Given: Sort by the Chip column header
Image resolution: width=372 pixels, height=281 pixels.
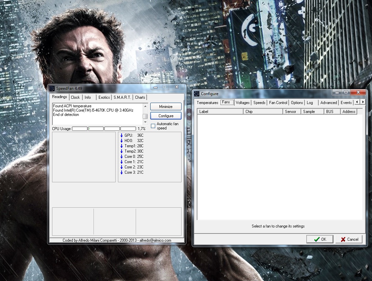Looking at the screenshot, I should pyautogui.click(x=263, y=112).
